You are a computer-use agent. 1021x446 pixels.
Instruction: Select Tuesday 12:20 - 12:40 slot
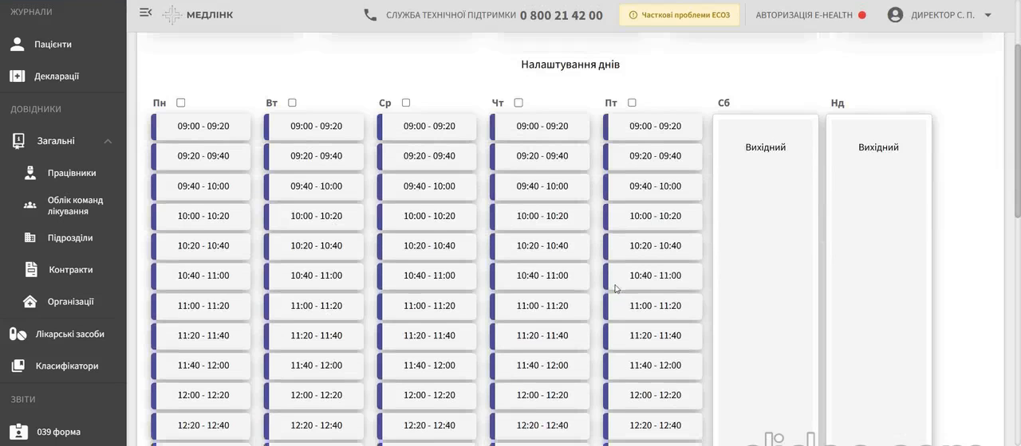(314, 425)
